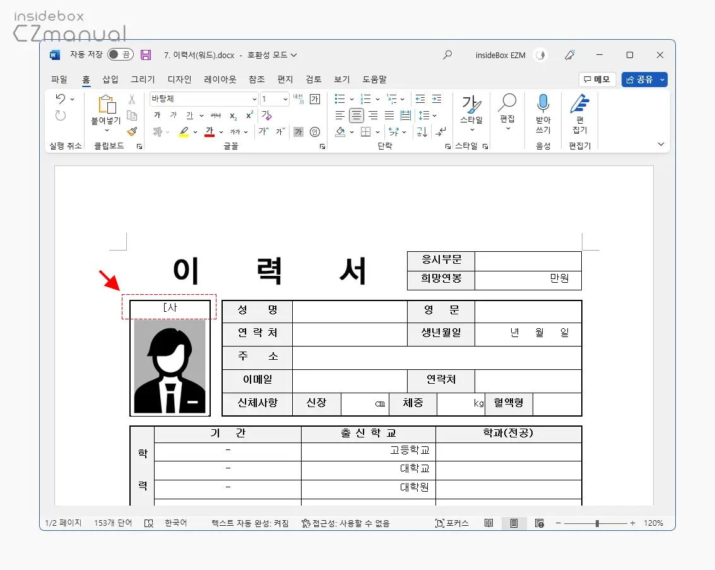The image size is (715, 570).
Task: Decrease font size
Action: point(280,131)
